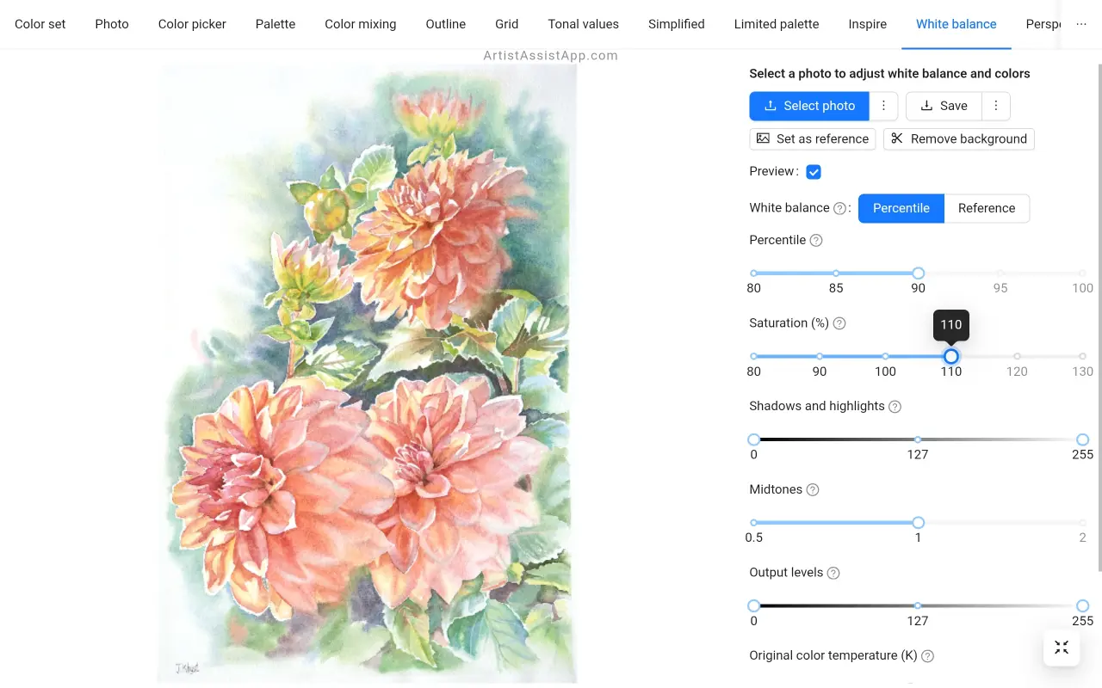Click the Output levels help icon
This screenshot has height=688, width=1102.
[833, 573]
